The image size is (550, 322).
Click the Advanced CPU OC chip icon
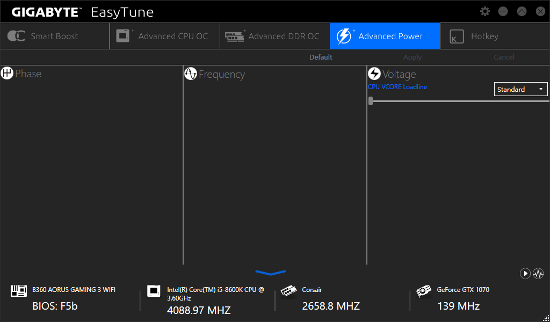[124, 36]
